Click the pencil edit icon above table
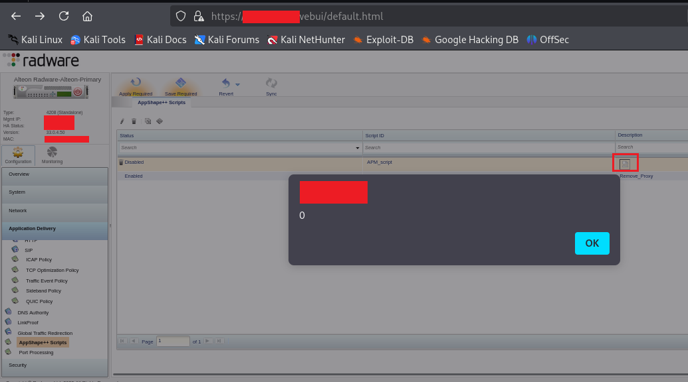The image size is (688, 382). tap(122, 121)
